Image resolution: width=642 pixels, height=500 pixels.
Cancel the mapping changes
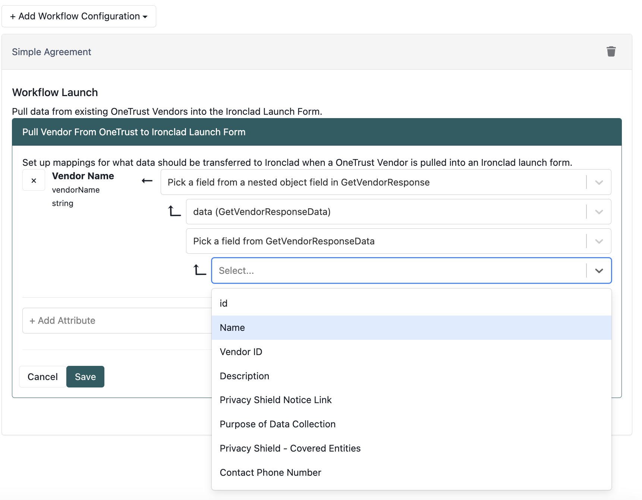[x=43, y=377]
